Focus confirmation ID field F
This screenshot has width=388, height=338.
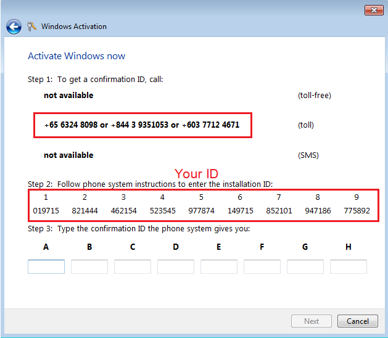(262, 266)
